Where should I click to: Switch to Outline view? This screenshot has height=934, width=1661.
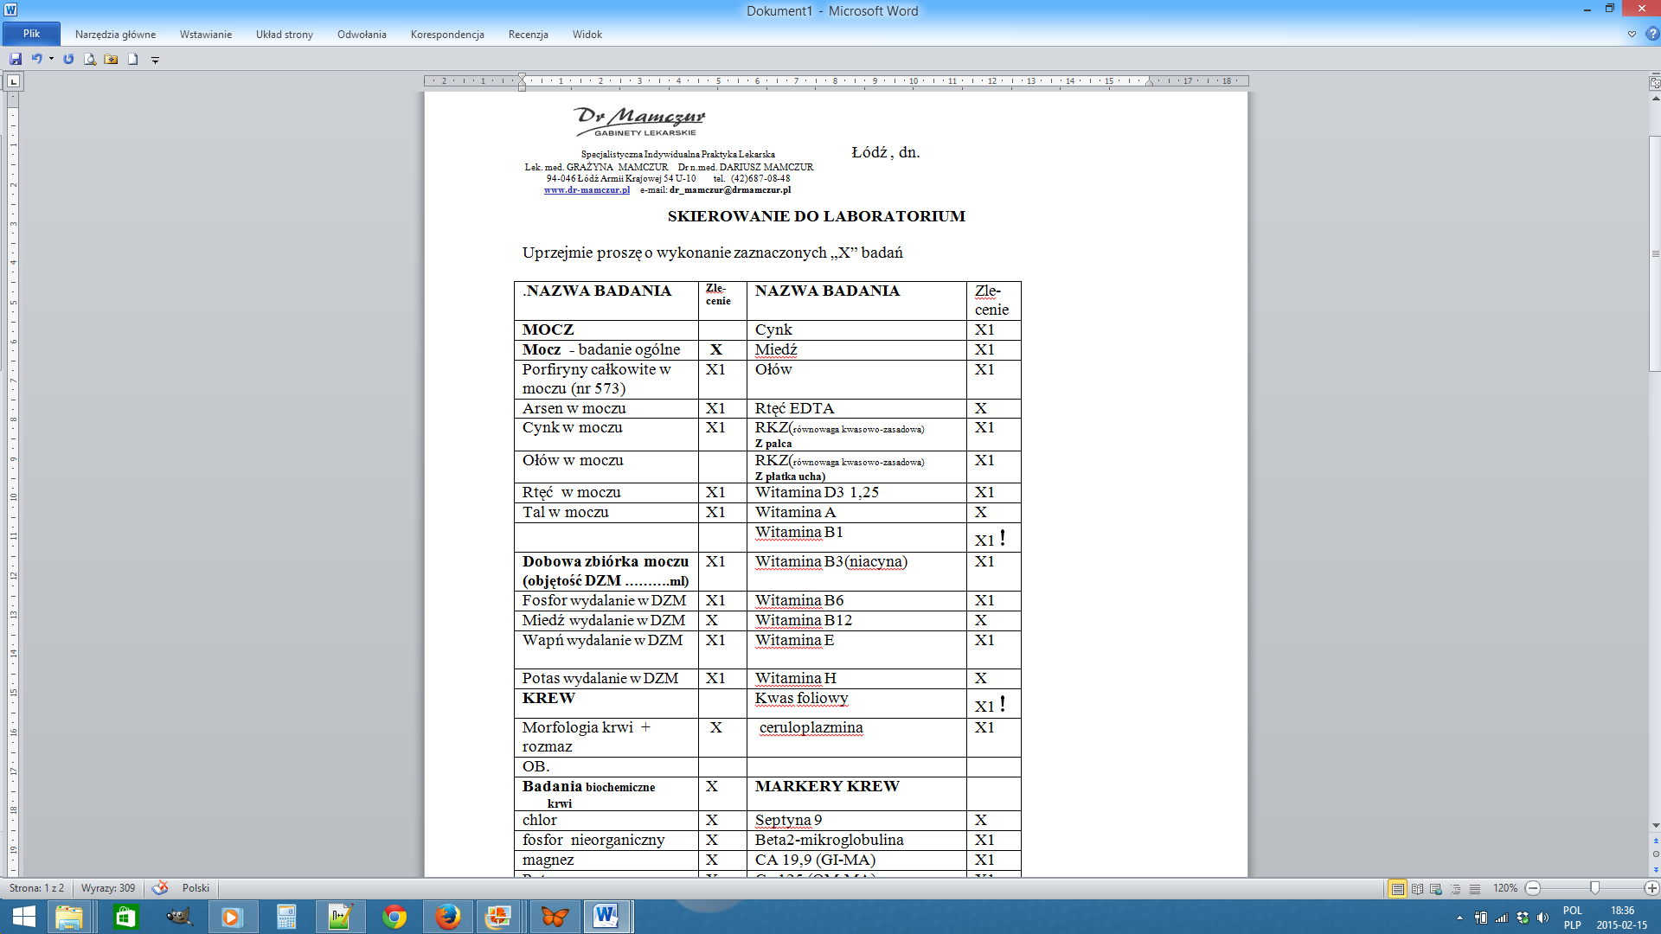tap(1455, 888)
